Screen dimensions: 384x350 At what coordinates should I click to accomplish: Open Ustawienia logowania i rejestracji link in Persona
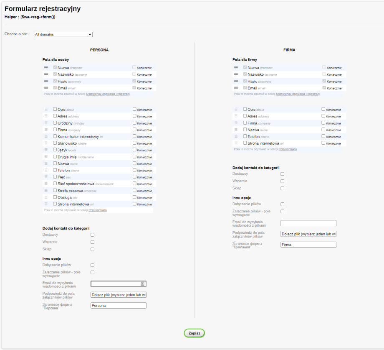pyautogui.click(x=108, y=94)
